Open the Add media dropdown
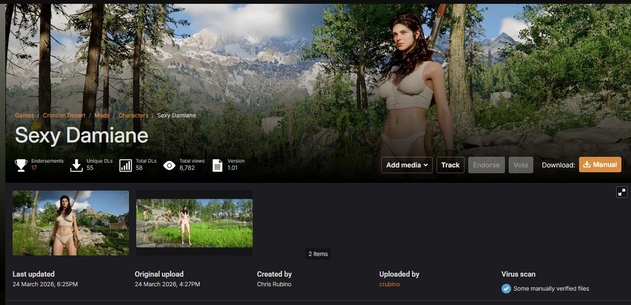 point(407,165)
